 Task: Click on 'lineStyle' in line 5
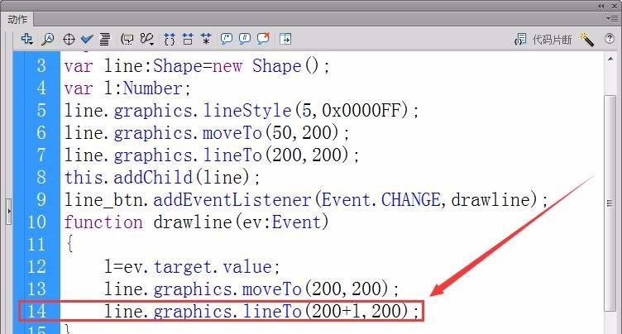[x=247, y=111]
